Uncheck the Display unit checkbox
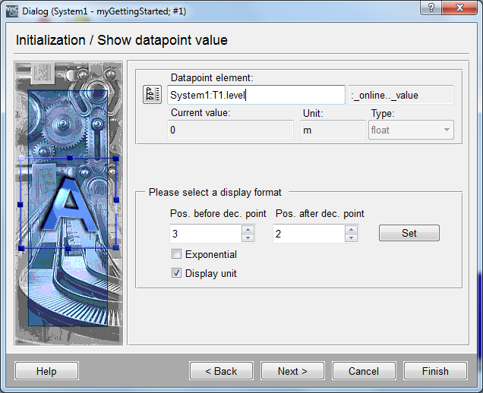This screenshot has height=393, width=483. tap(177, 273)
